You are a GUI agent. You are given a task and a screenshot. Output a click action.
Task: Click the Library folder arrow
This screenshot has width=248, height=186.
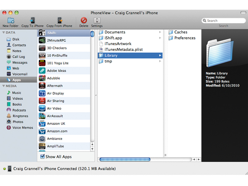pos(160,55)
